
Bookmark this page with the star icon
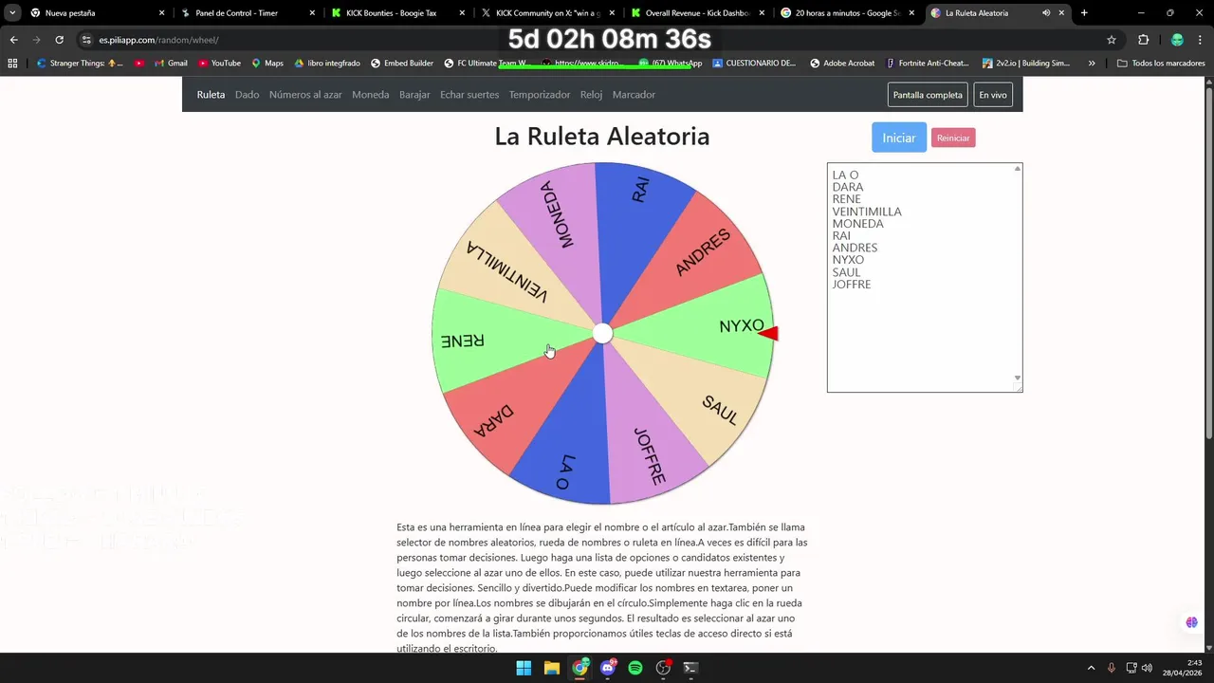(1112, 40)
